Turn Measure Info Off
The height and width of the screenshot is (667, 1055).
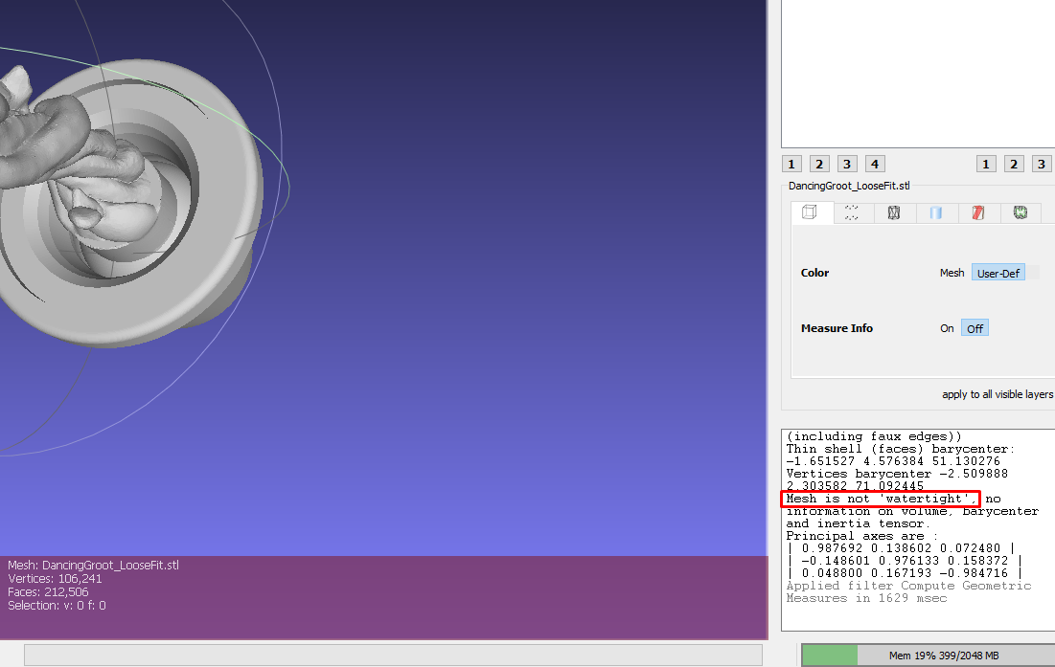pos(975,328)
